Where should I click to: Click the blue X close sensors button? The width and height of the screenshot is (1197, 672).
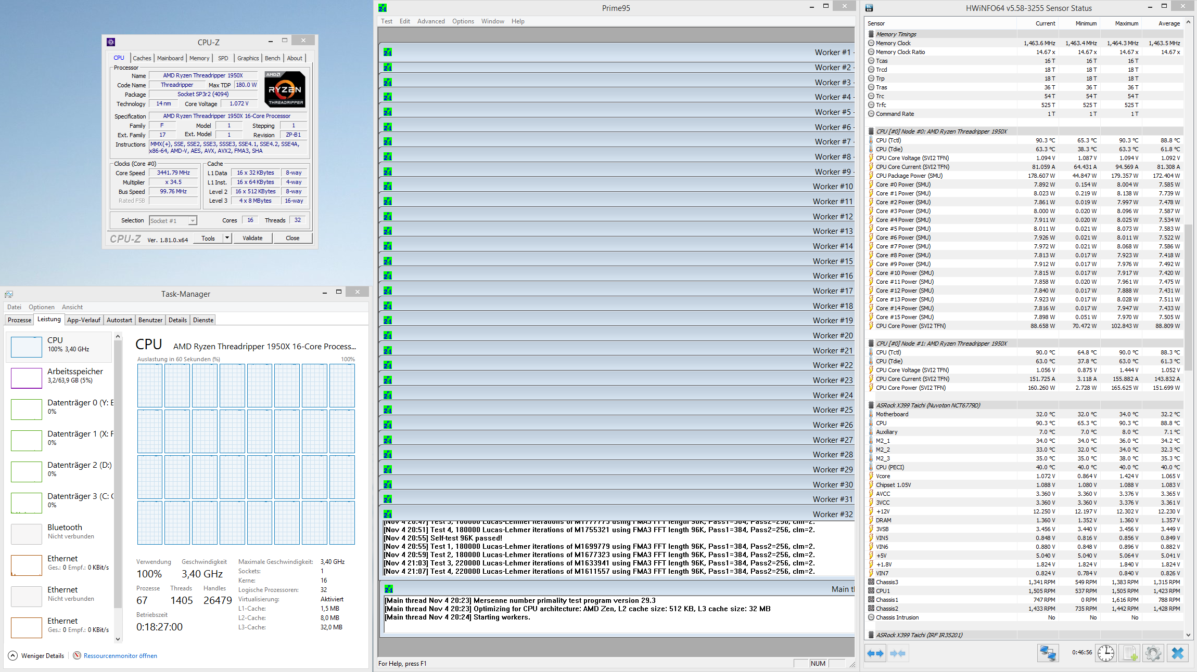click(x=1178, y=653)
